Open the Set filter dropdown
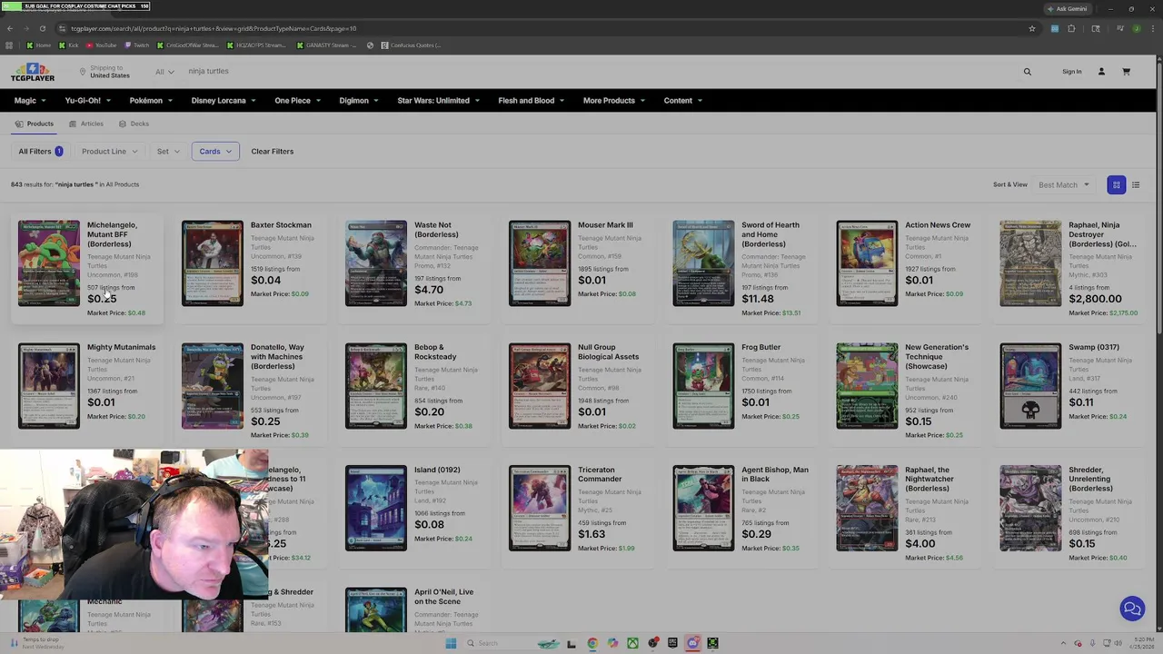This screenshot has width=1163, height=654. 168,152
